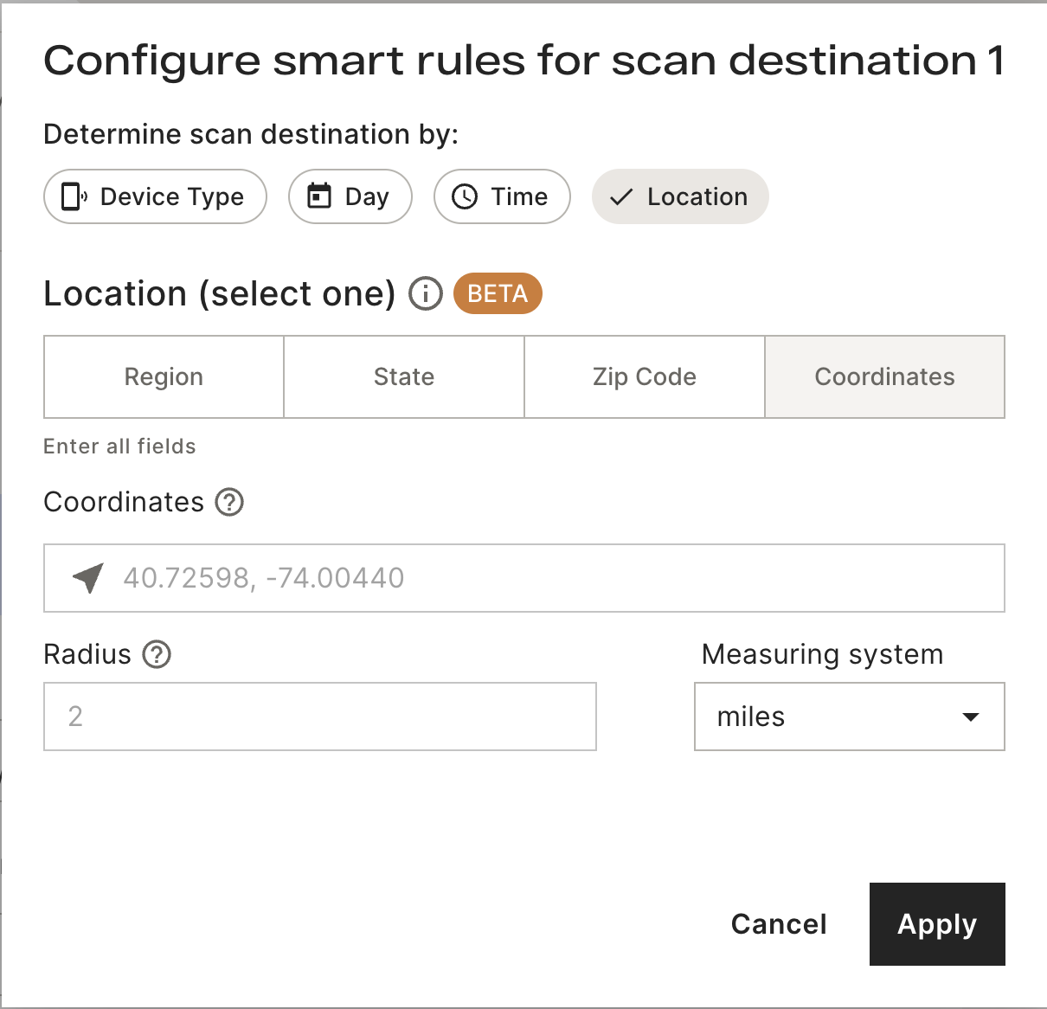Toggle the Day rule chip
1047x1009 pixels.
[350, 196]
